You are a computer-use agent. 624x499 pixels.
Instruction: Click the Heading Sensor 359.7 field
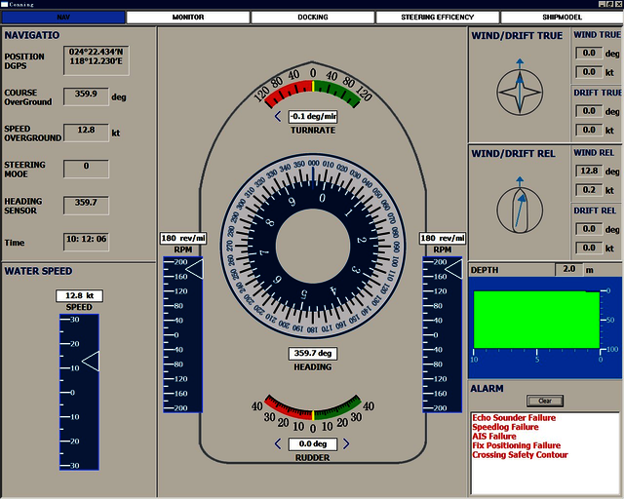[86, 206]
